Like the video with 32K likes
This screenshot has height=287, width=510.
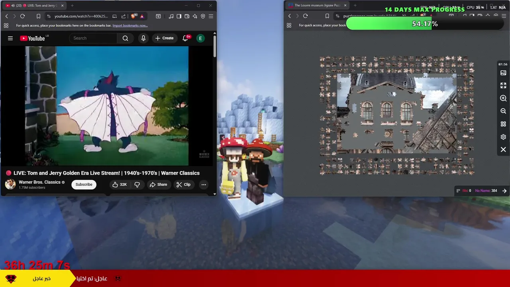[x=119, y=185]
